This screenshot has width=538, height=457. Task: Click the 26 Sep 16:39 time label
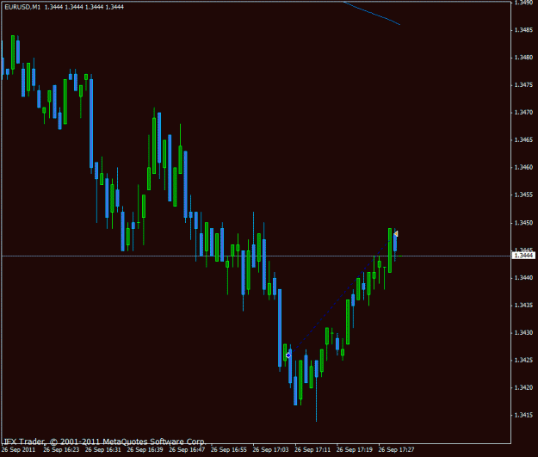point(145,449)
